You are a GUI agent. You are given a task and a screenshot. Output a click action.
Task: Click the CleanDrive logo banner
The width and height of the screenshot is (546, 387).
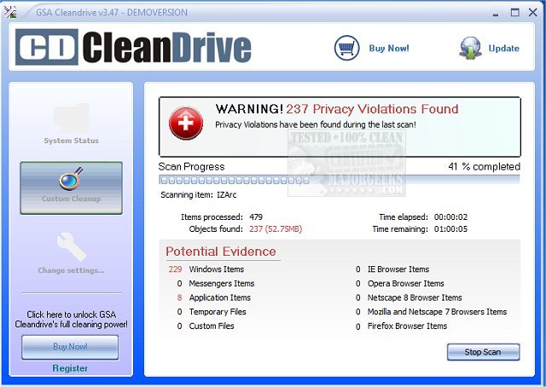[134, 48]
